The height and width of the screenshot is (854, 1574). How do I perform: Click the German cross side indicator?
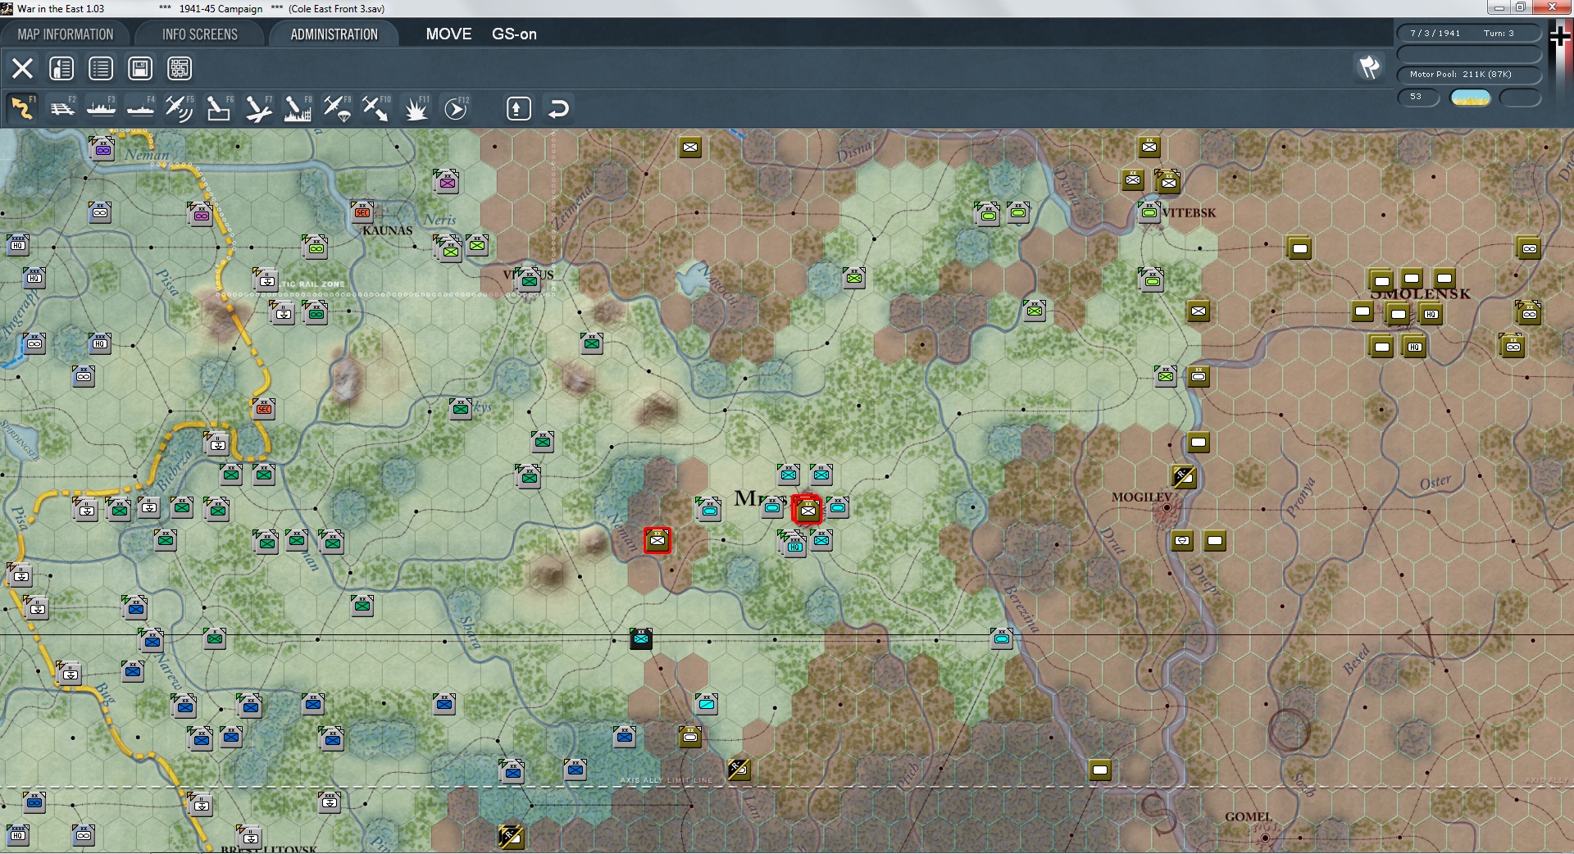pos(1559,36)
